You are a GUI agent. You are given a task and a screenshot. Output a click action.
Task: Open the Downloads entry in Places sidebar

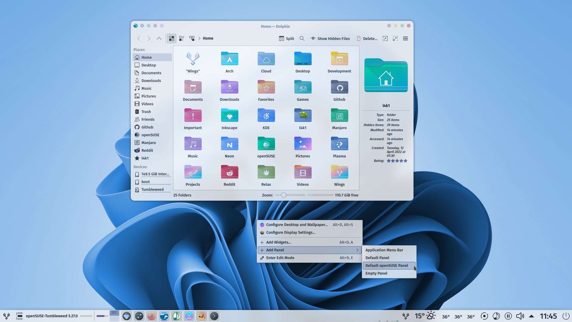151,80
